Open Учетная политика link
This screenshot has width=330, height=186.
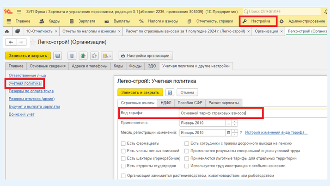click(x=24, y=83)
